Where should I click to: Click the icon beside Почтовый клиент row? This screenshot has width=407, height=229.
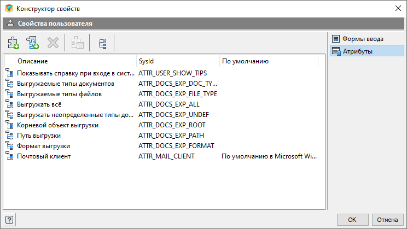(9, 156)
